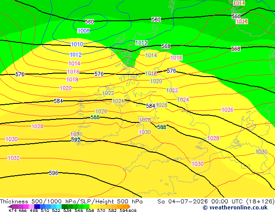The width and height of the screenshot is (275, 212).
Task: Click the 486 legend value
Action: point(23,210)
